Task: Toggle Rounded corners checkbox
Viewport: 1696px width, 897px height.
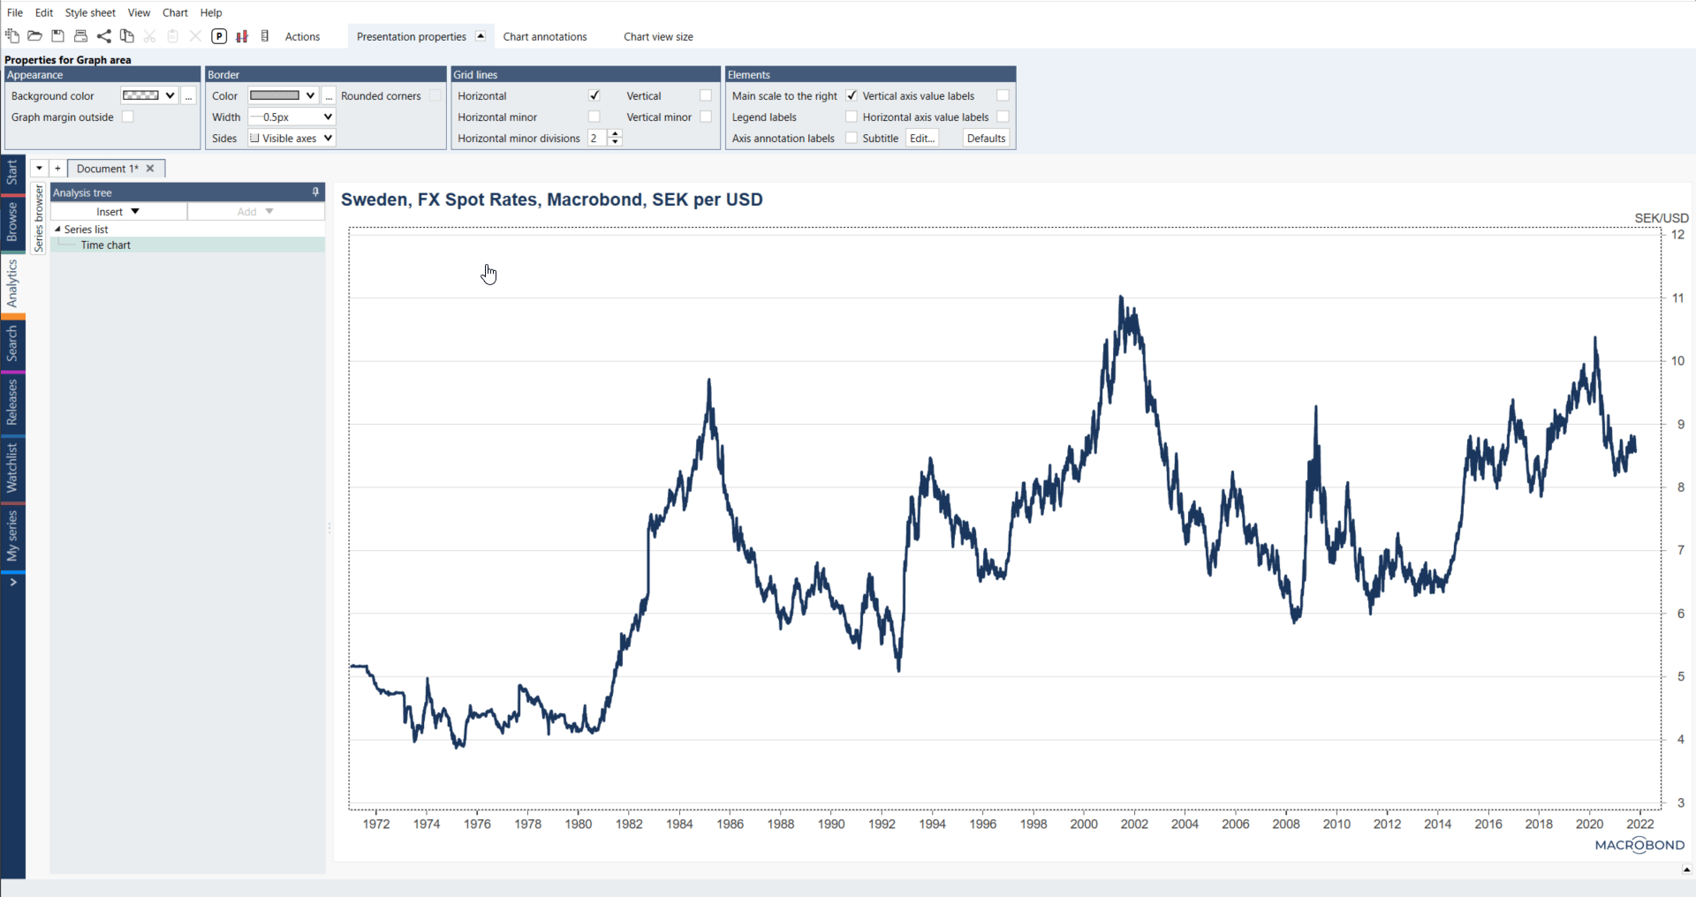Action: point(435,95)
